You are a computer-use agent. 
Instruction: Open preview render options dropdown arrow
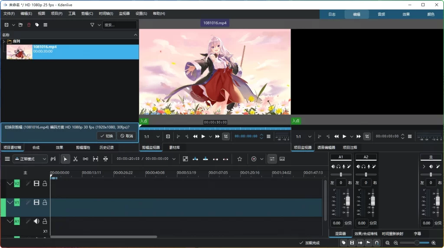[261, 159]
